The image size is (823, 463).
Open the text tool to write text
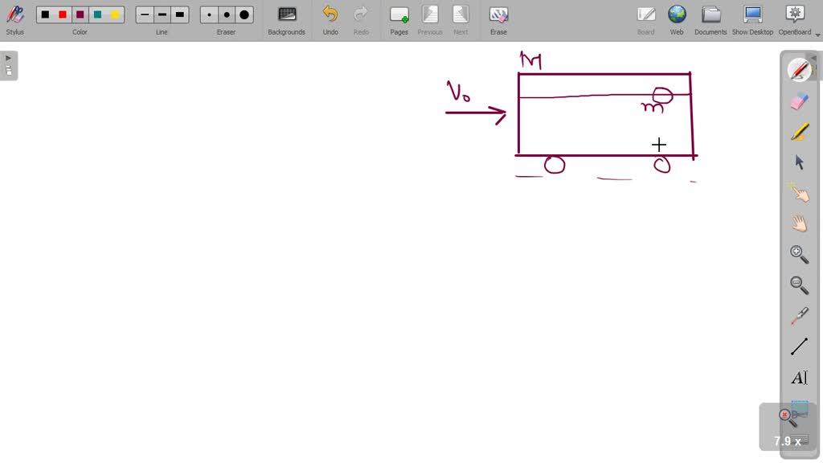[798, 377]
